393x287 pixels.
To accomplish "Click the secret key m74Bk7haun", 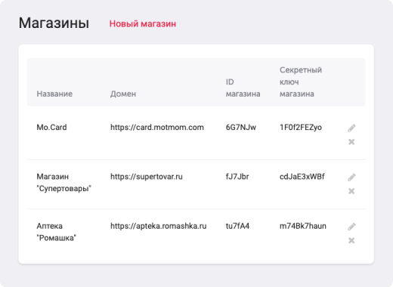I will (x=303, y=226).
